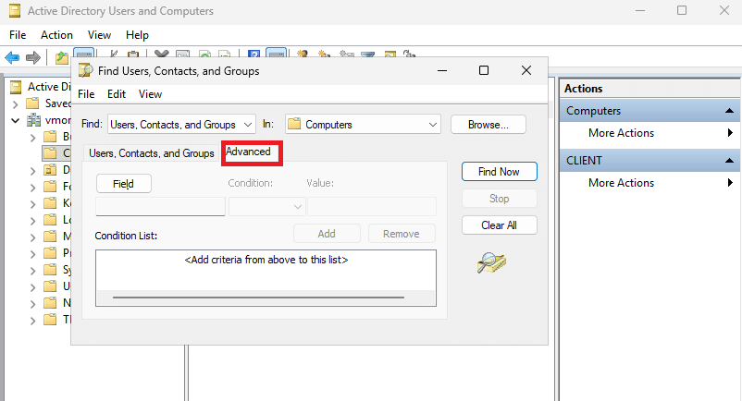This screenshot has height=401, width=742.
Task: Expand the tree folder starting with 'B'
Action: 32,138
